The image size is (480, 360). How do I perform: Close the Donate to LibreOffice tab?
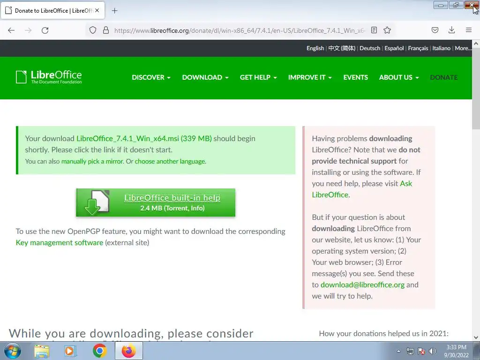tap(97, 10)
